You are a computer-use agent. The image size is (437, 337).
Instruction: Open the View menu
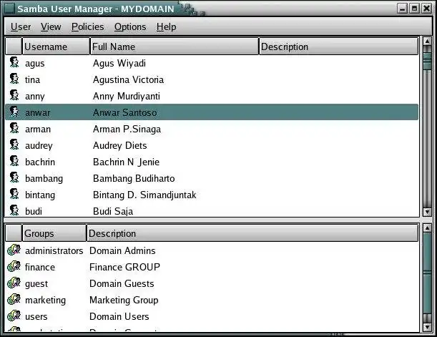pos(51,26)
